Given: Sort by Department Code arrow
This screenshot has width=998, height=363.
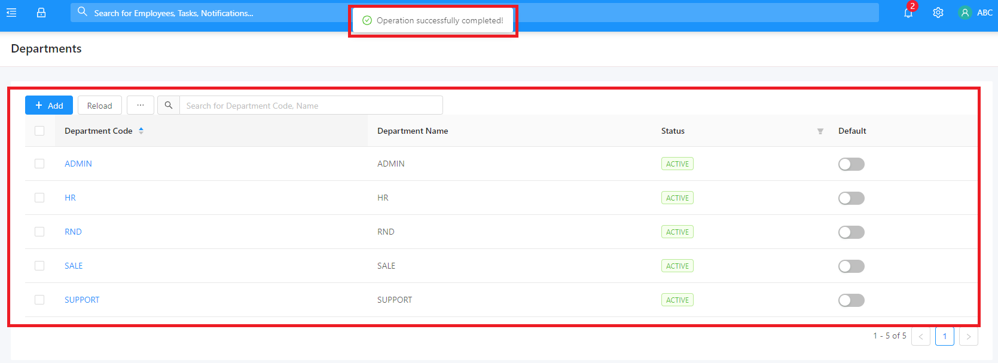Looking at the screenshot, I should point(141,131).
